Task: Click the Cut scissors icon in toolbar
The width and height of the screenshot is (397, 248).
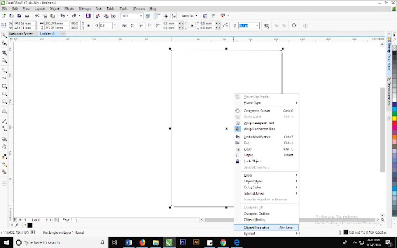Action: coord(37,16)
